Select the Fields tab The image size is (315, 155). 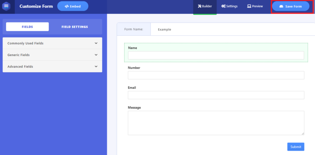27,27
